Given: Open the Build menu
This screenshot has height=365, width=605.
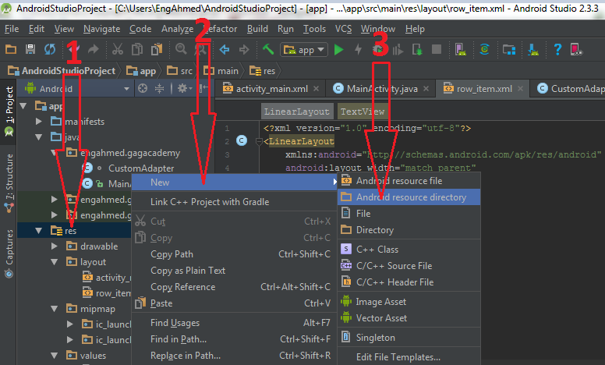Looking at the screenshot, I should click(x=257, y=29).
